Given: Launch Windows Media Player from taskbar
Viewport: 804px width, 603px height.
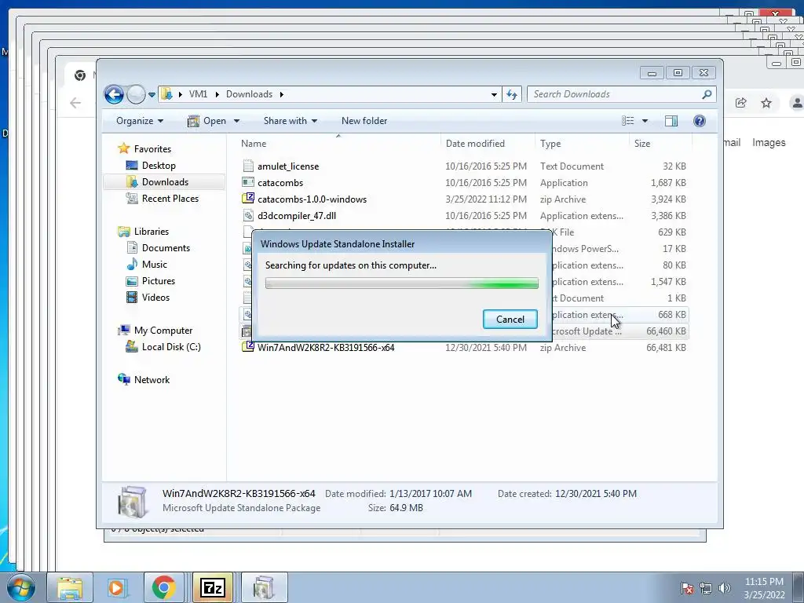Looking at the screenshot, I should (x=116, y=587).
